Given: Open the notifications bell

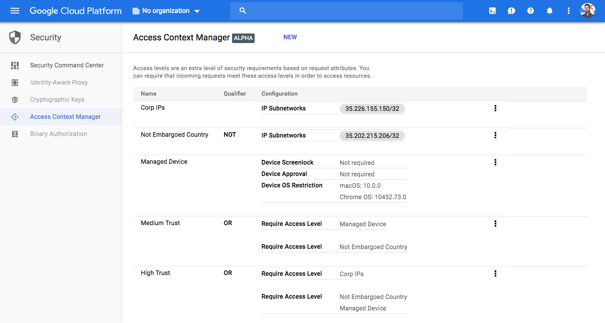Looking at the screenshot, I should pyautogui.click(x=550, y=11).
